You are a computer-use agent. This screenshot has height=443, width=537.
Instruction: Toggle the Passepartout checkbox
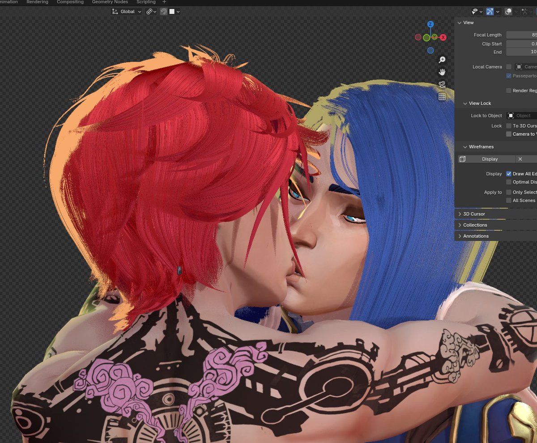(x=509, y=76)
